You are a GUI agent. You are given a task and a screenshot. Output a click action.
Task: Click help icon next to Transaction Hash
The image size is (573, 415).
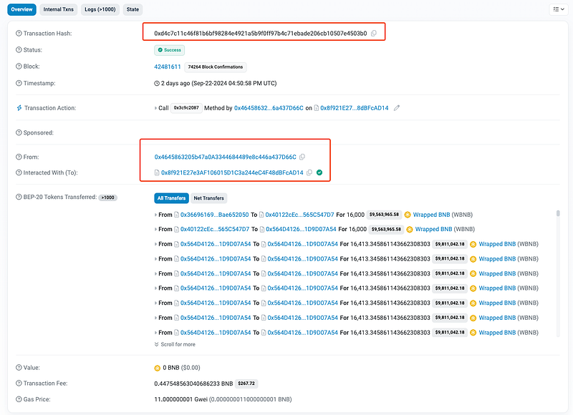click(19, 34)
